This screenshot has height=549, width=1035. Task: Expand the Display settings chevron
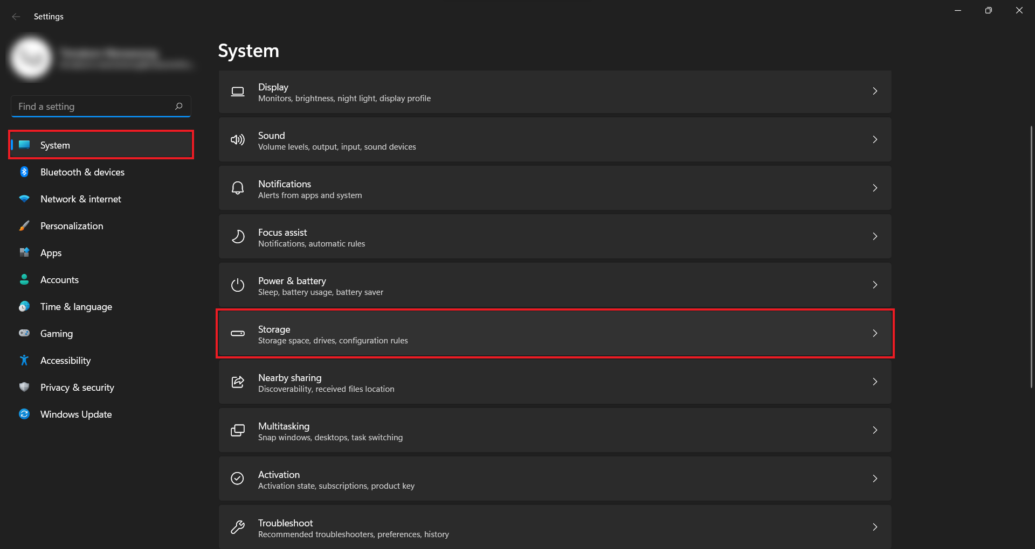click(x=875, y=91)
